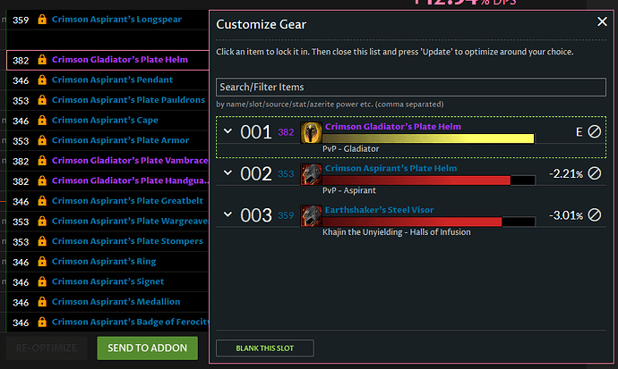This screenshot has height=369, width=618.
Task: Exclude Earthshaker's Steel Visor with ban icon
Action: point(595,215)
